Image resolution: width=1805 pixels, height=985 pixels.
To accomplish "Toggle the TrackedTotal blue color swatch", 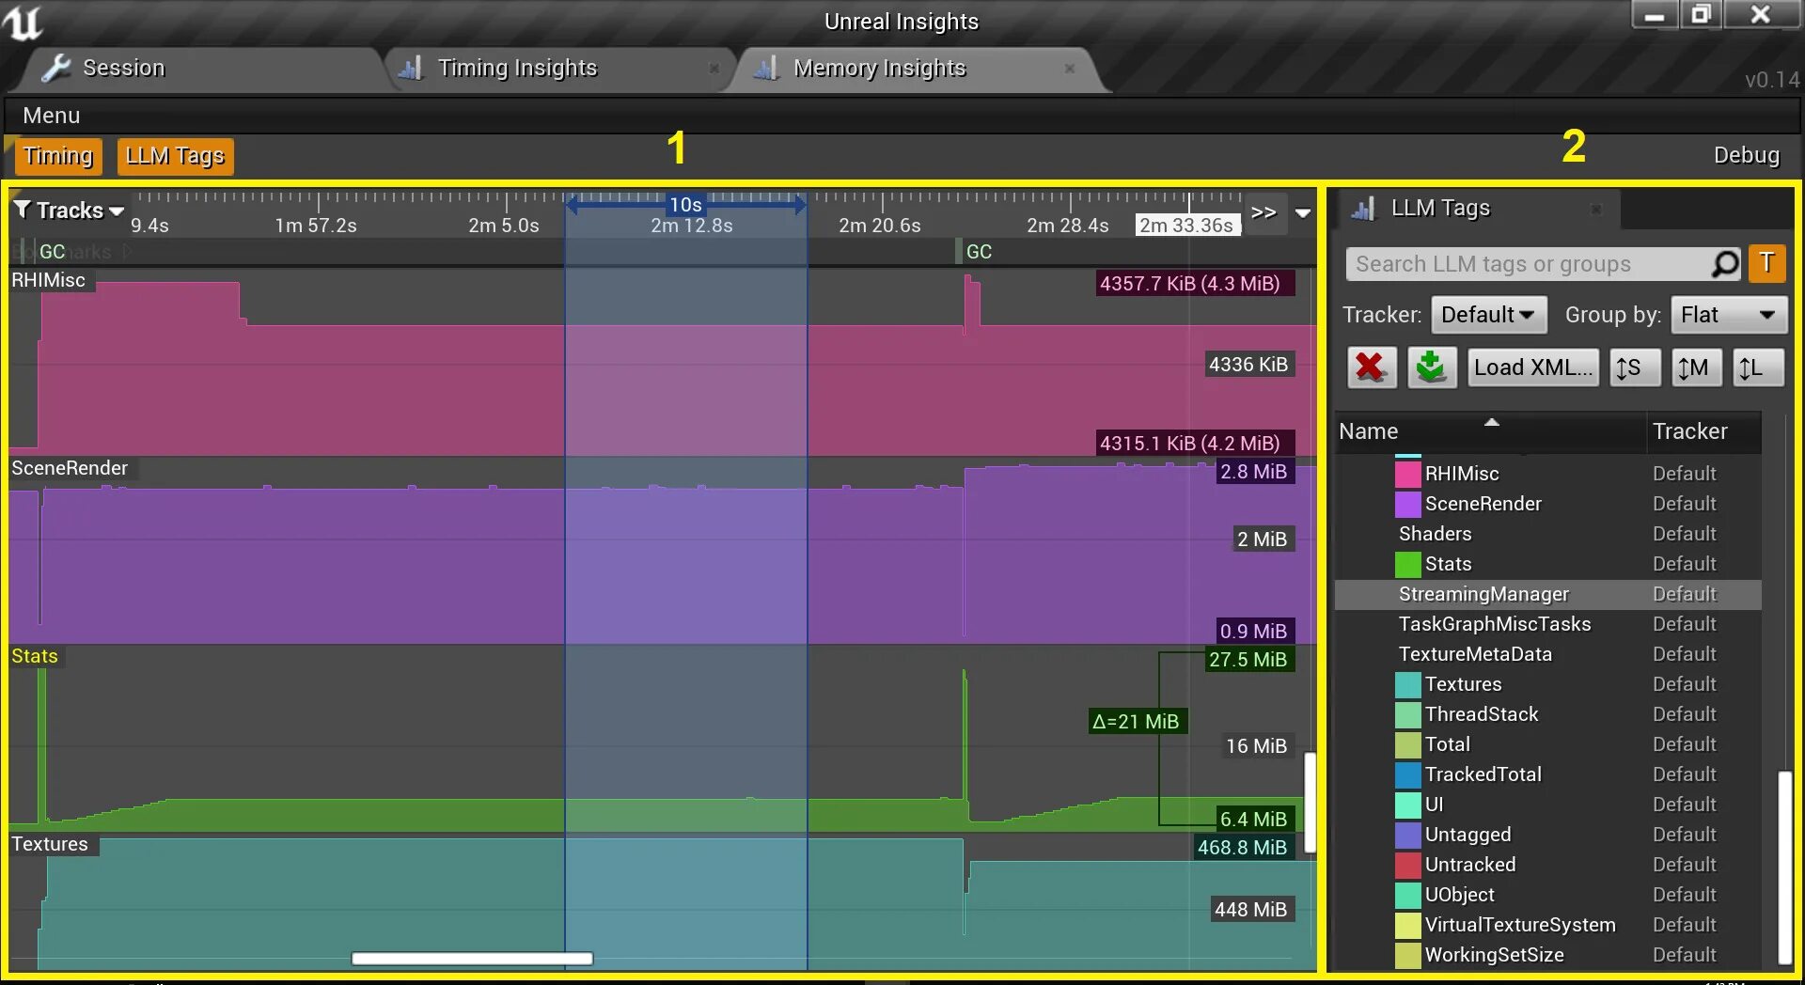I will (1407, 774).
